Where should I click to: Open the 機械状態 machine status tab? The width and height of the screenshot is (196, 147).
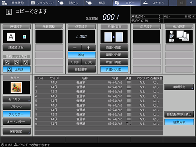[x=14, y=3]
